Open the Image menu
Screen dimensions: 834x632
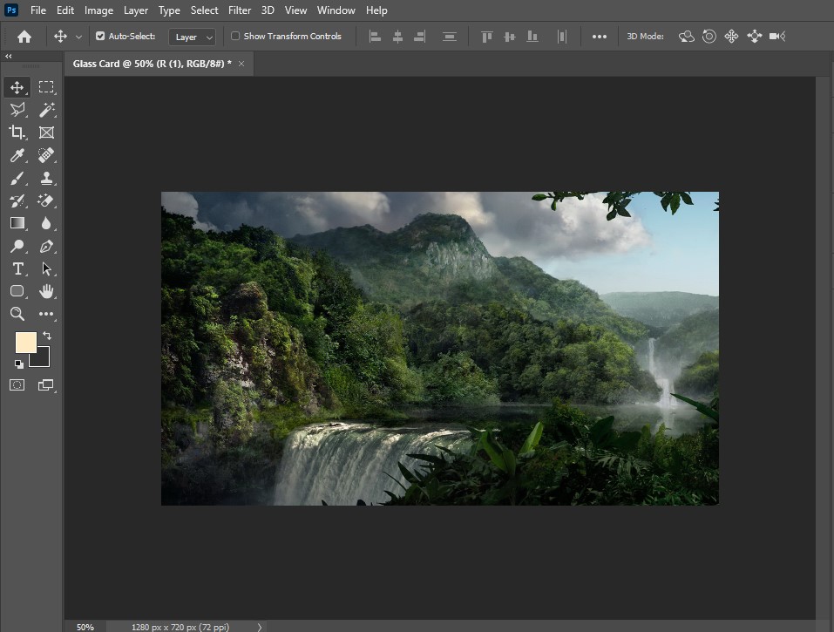[98, 10]
